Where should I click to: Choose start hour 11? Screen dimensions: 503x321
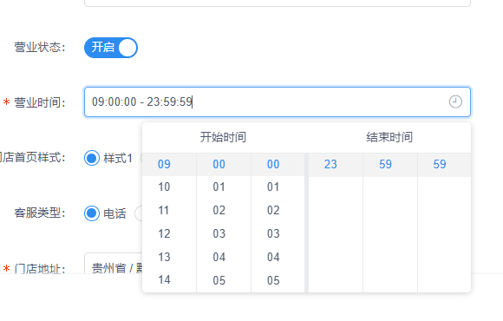[169, 210]
